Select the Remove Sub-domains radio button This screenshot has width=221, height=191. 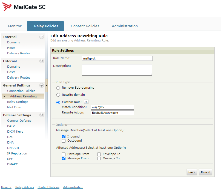click(58, 88)
